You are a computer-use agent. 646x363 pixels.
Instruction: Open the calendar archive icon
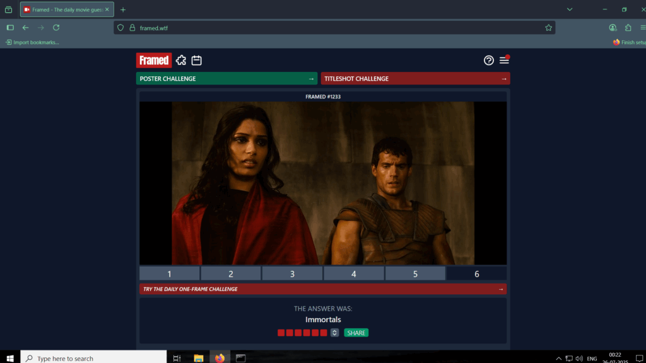click(197, 60)
